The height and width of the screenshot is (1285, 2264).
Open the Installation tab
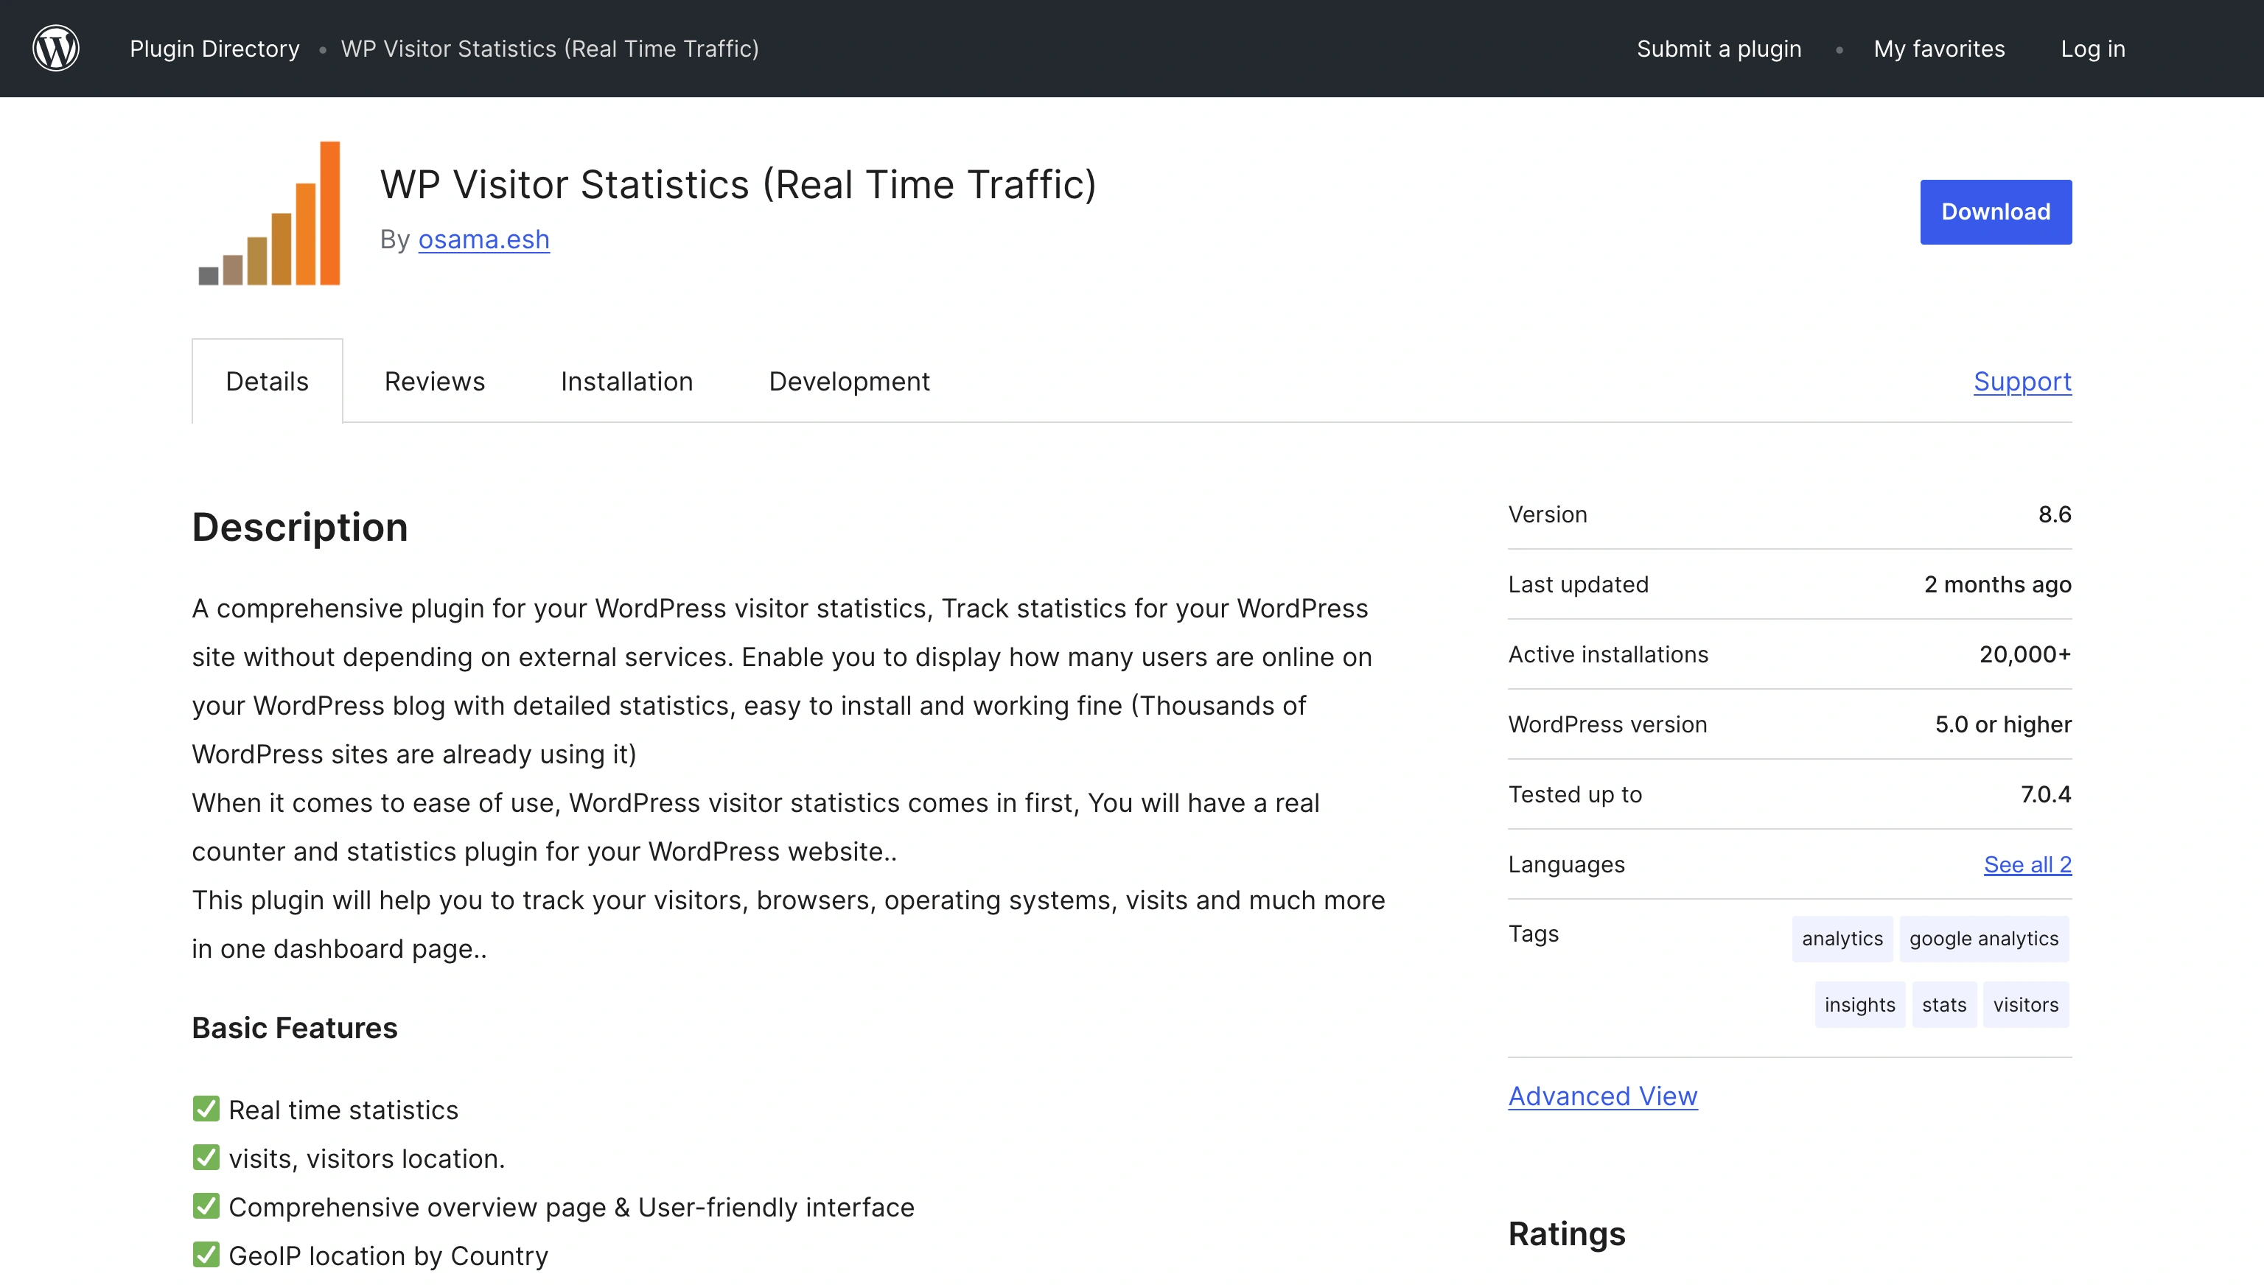point(626,381)
